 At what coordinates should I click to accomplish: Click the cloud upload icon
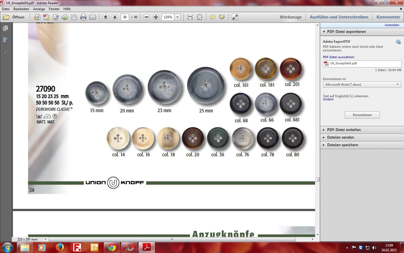tap(65, 17)
